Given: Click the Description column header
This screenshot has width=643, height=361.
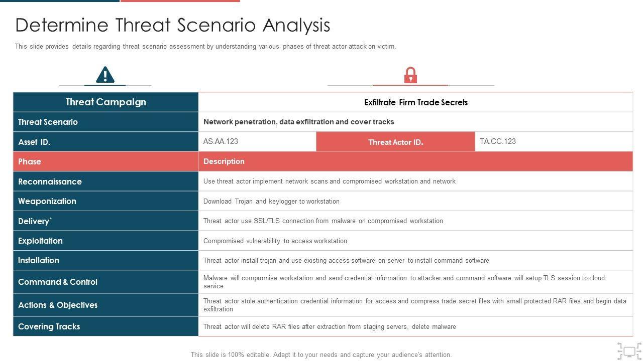Looking at the screenshot, I should tap(224, 161).
